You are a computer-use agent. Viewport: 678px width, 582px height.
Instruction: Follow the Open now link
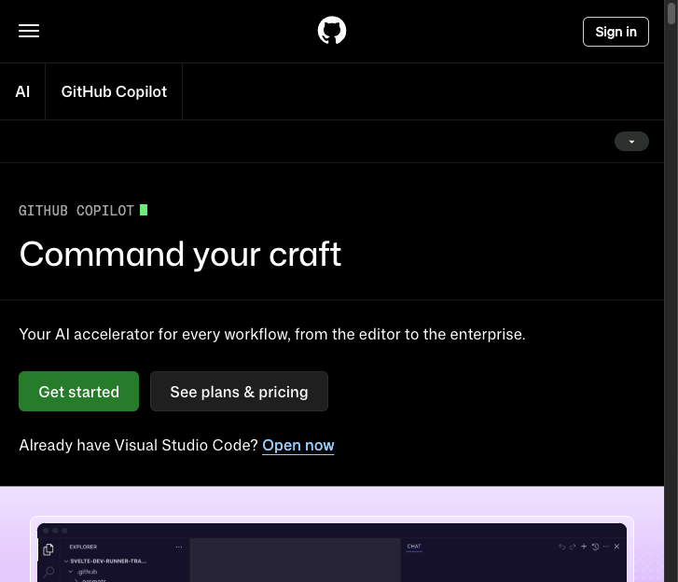tap(298, 446)
